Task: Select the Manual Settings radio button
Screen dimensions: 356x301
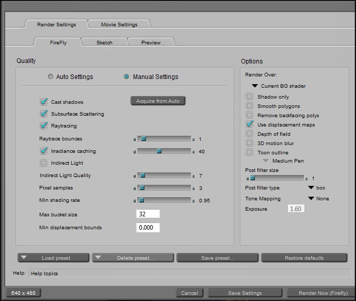Action: [126, 77]
